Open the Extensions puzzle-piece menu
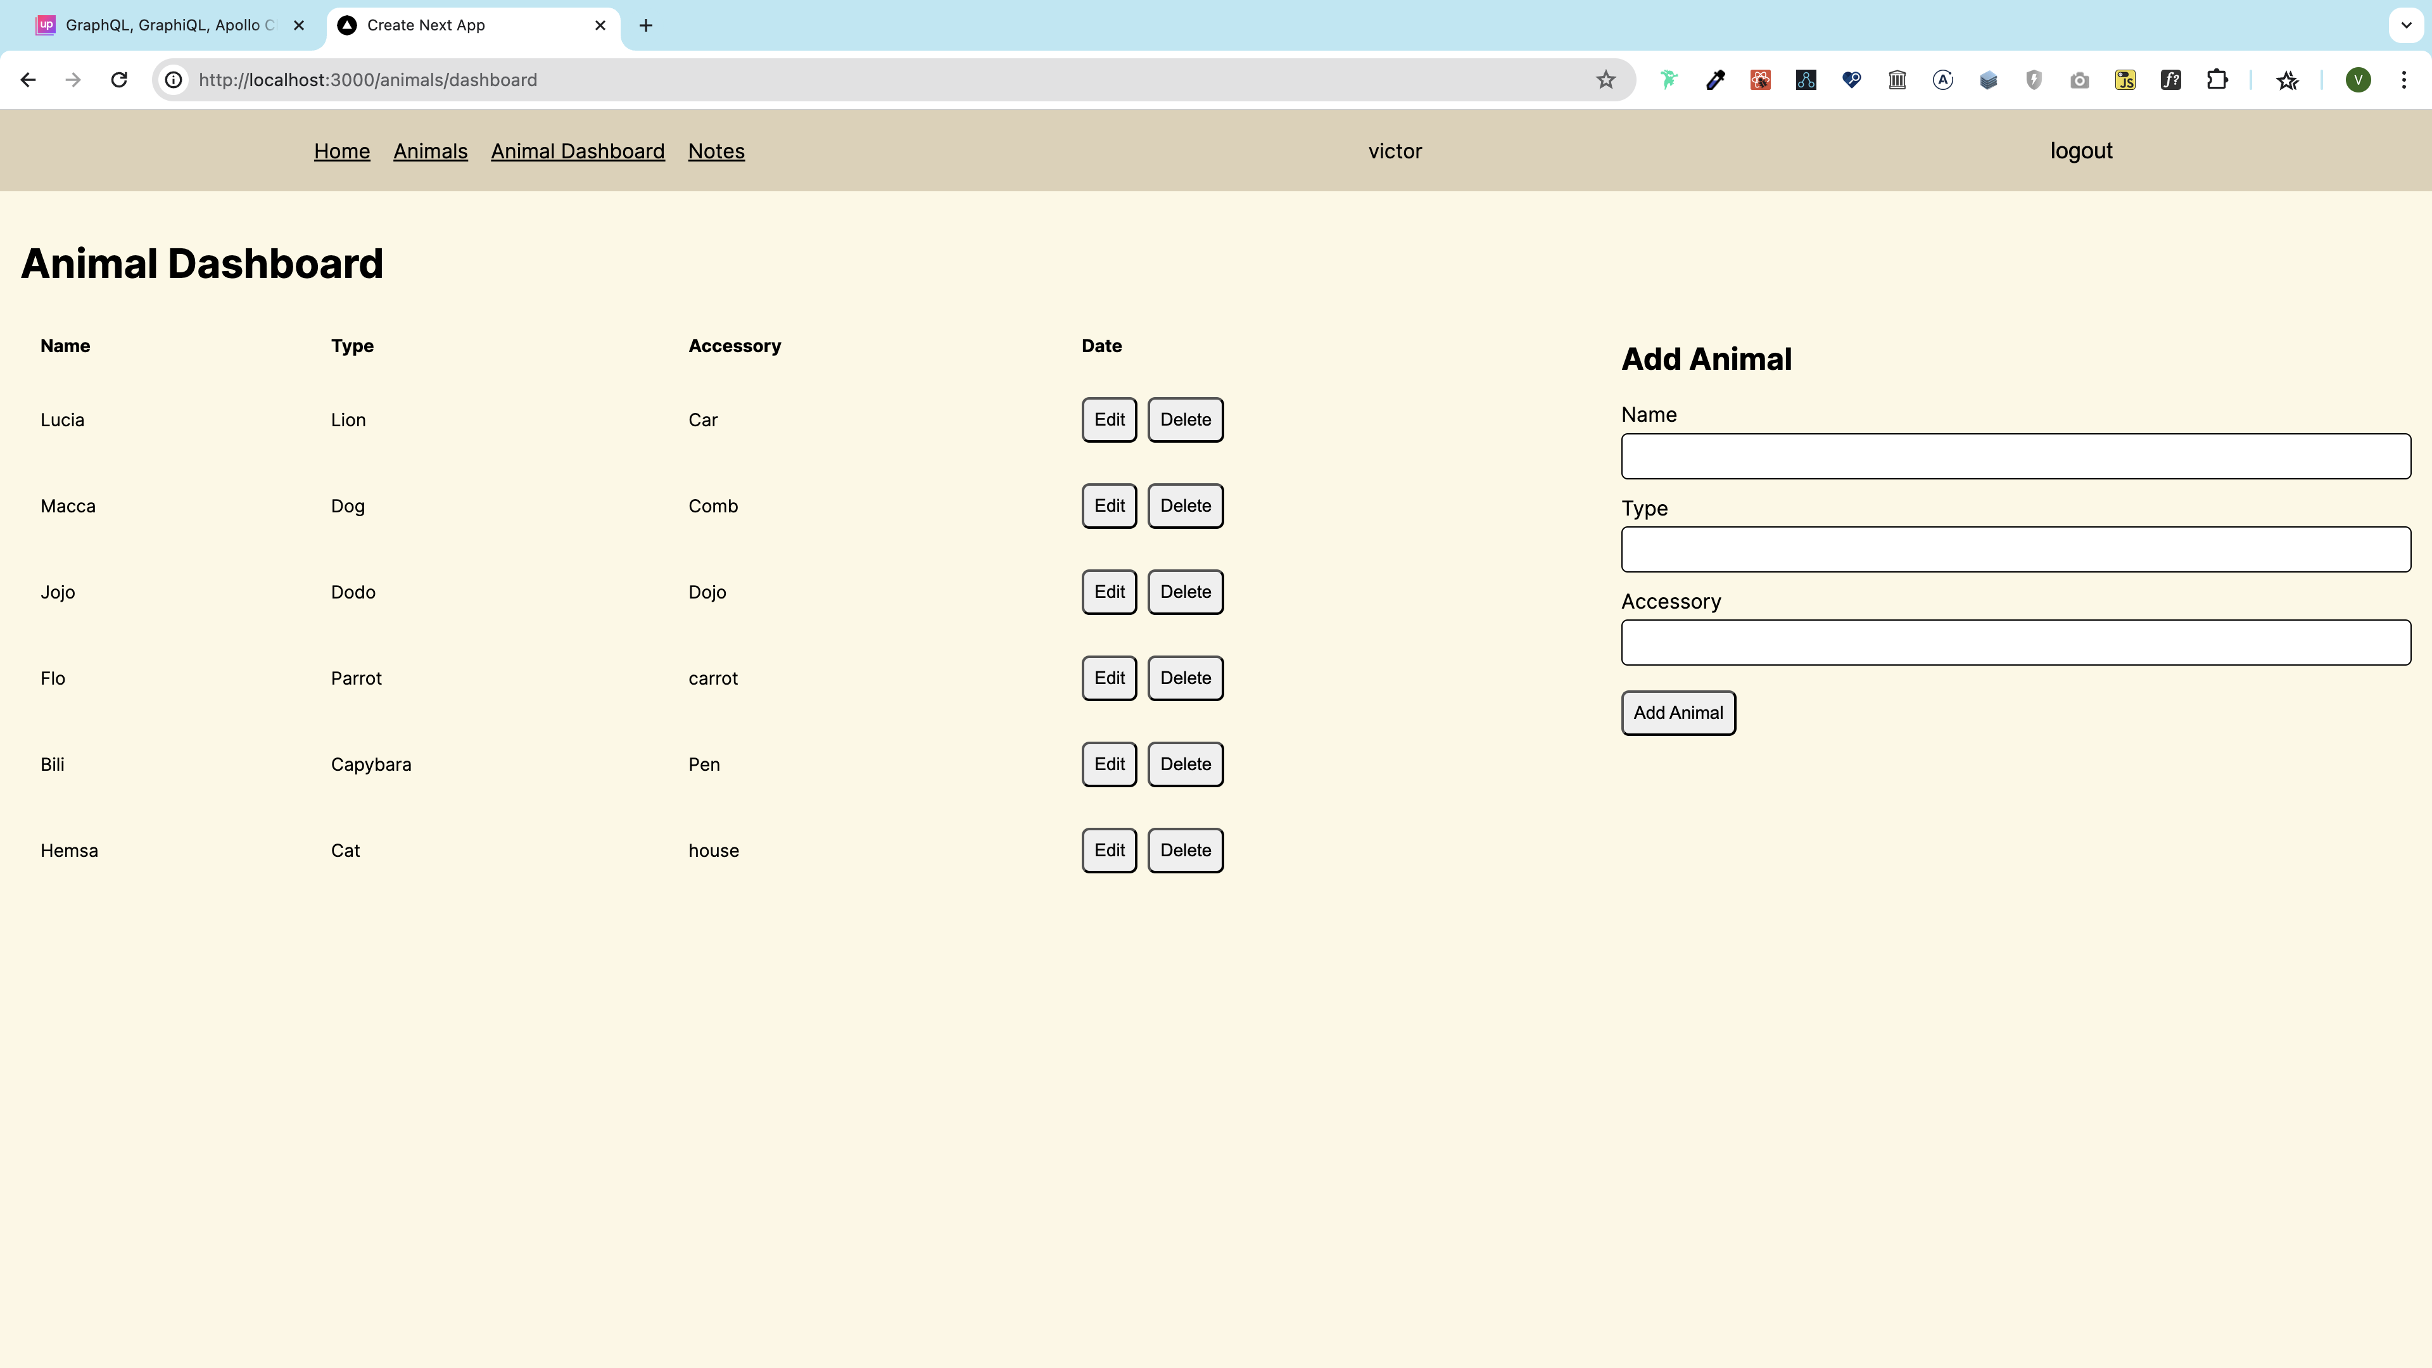Image resolution: width=2432 pixels, height=1368 pixels. [x=2217, y=80]
